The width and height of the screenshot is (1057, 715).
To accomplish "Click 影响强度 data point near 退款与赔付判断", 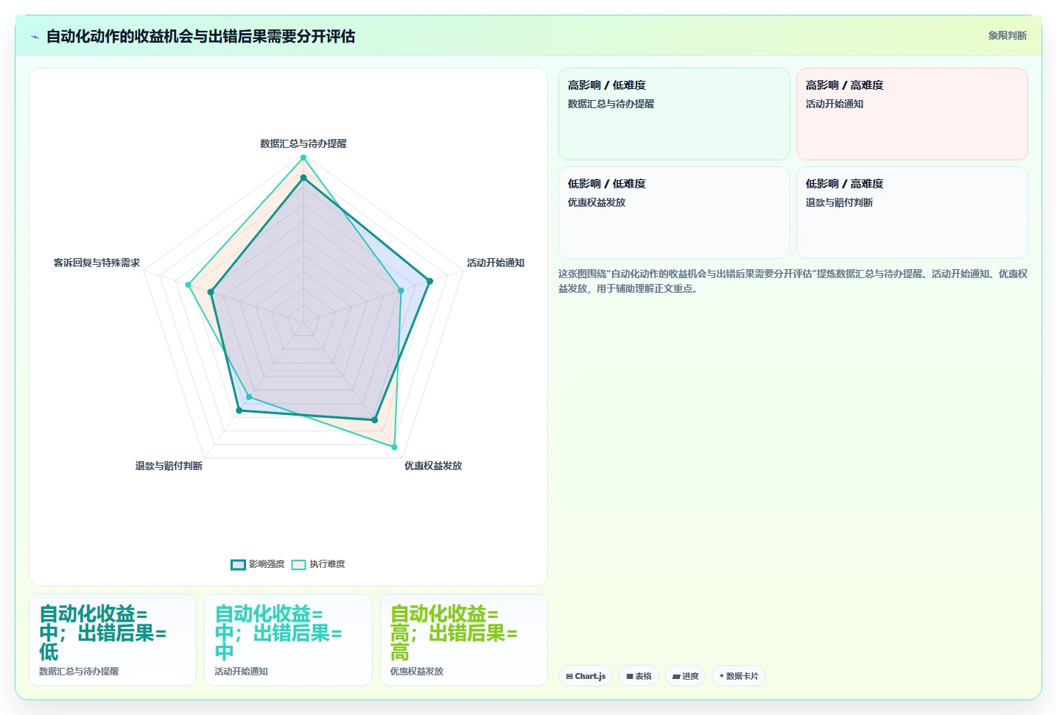I will 239,410.
